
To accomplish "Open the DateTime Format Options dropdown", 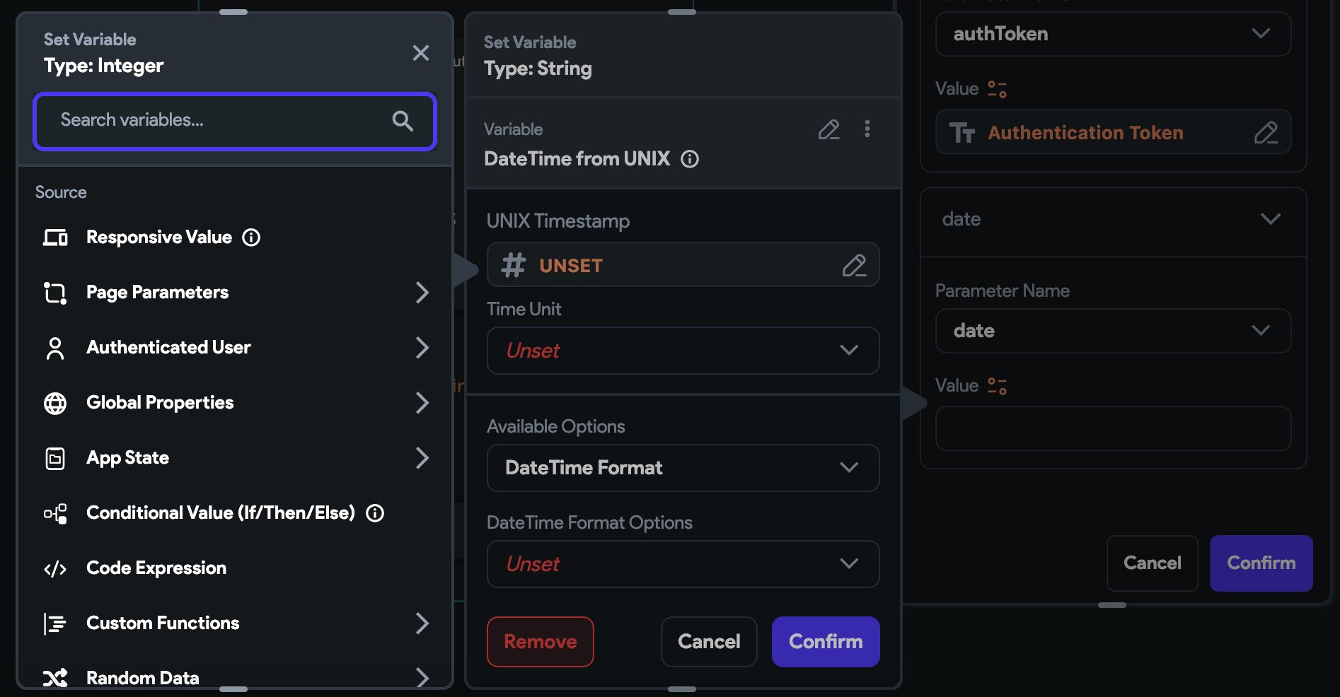I will click(683, 564).
